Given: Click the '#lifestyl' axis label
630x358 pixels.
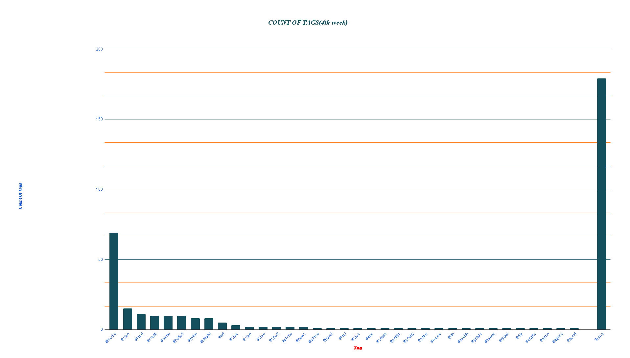Looking at the screenshot, I should [x=206, y=338].
